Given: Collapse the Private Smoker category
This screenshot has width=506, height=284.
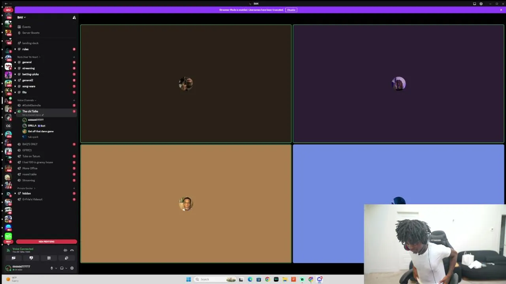Looking at the screenshot, I should click(26, 188).
